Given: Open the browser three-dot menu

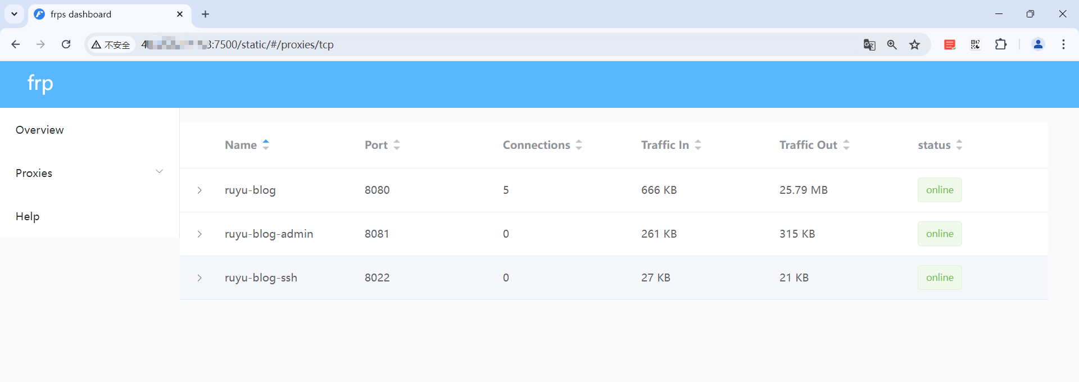Looking at the screenshot, I should click(1063, 44).
